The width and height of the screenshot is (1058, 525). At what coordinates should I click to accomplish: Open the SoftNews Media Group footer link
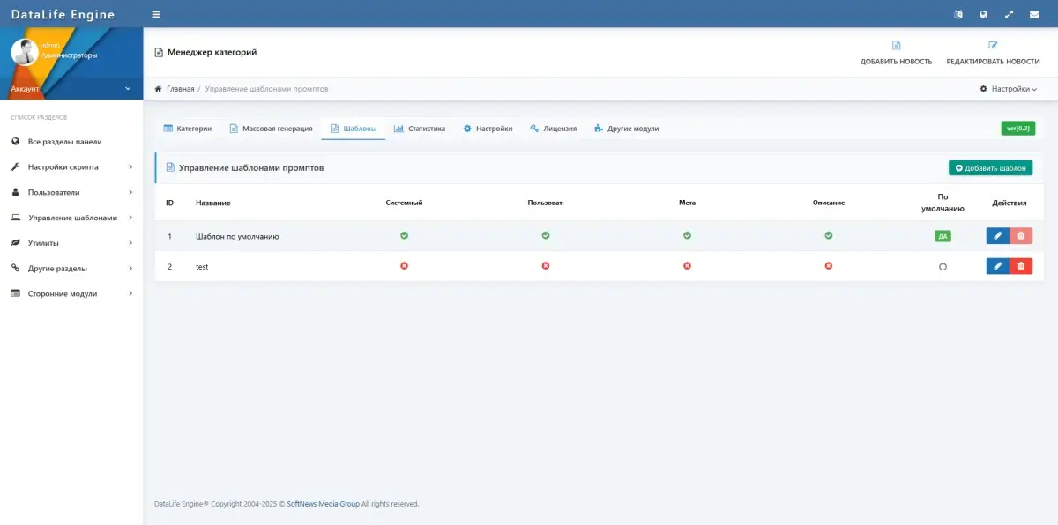click(x=323, y=504)
